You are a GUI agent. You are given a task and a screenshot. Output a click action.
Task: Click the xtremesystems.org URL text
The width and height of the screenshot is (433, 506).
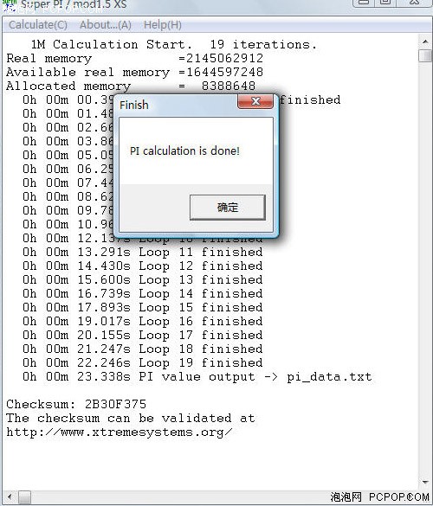click(x=120, y=432)
